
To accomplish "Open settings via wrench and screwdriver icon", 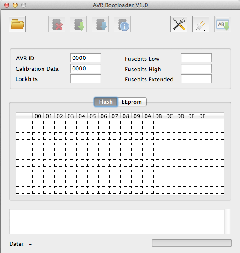I will [179, 24].
